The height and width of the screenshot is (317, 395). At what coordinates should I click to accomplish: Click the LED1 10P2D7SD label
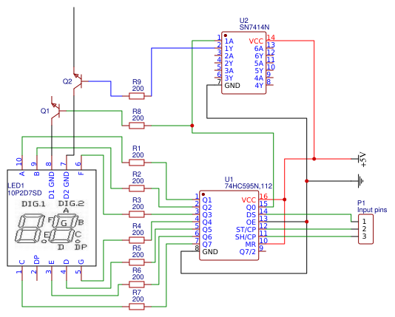(x=24, y=189)
